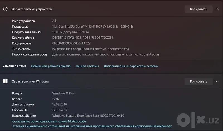The width and height of the screenshot is (223, 131).
Task: Click the OS build number 22621.4317
Action: click(60, 110)
